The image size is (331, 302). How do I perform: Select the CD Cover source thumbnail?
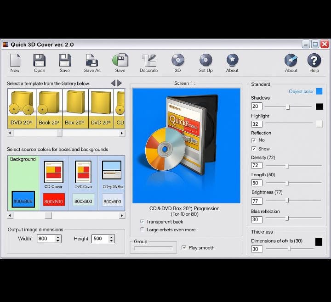pyautogui.click(x=54, y=174)
